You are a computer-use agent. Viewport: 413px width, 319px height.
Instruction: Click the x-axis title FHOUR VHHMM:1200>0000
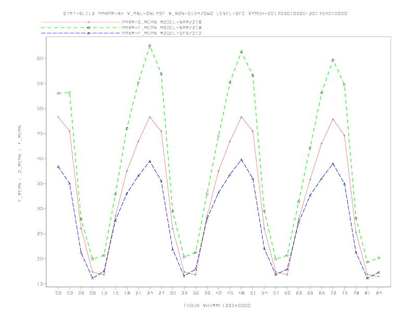coord(217,305)
